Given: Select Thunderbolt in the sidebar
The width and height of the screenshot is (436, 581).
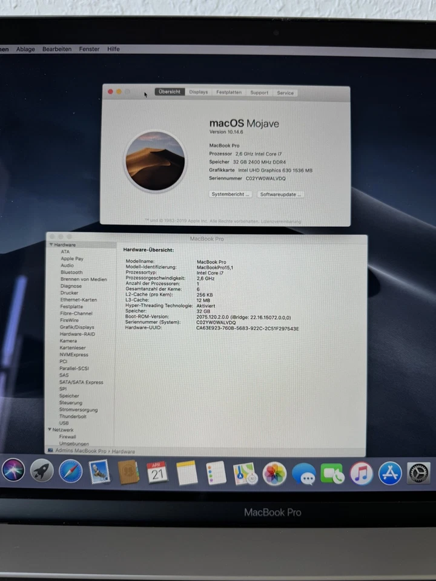Looking at the screenshot, I should coord(73,416).
